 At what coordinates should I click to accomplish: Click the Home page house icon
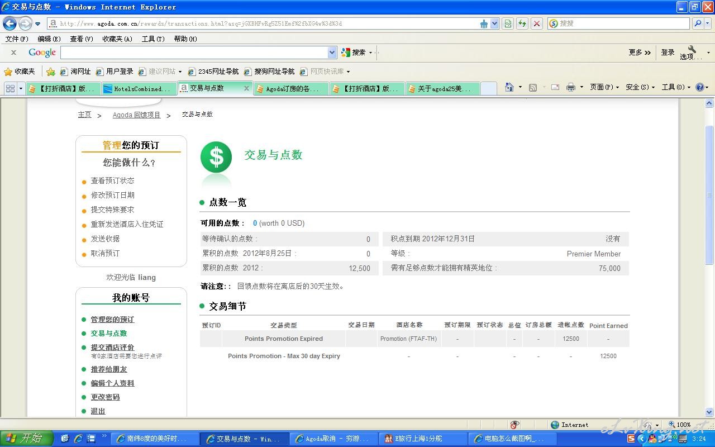pos(509,87)
